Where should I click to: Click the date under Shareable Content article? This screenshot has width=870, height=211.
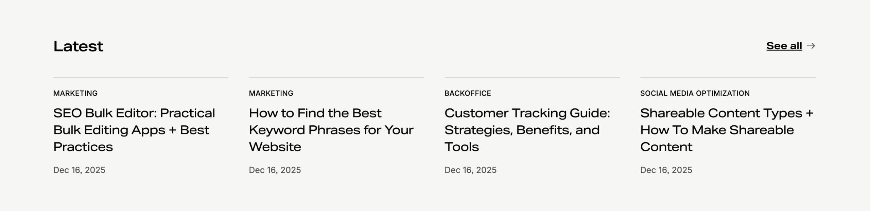(x=666, y=170)
